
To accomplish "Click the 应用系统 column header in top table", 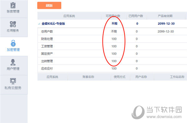I will click(x=69, y=16).
